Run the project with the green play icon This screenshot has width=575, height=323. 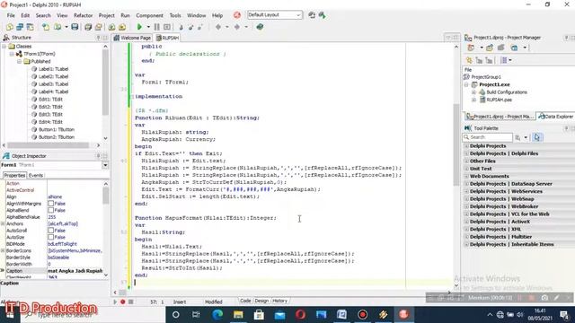139,27
